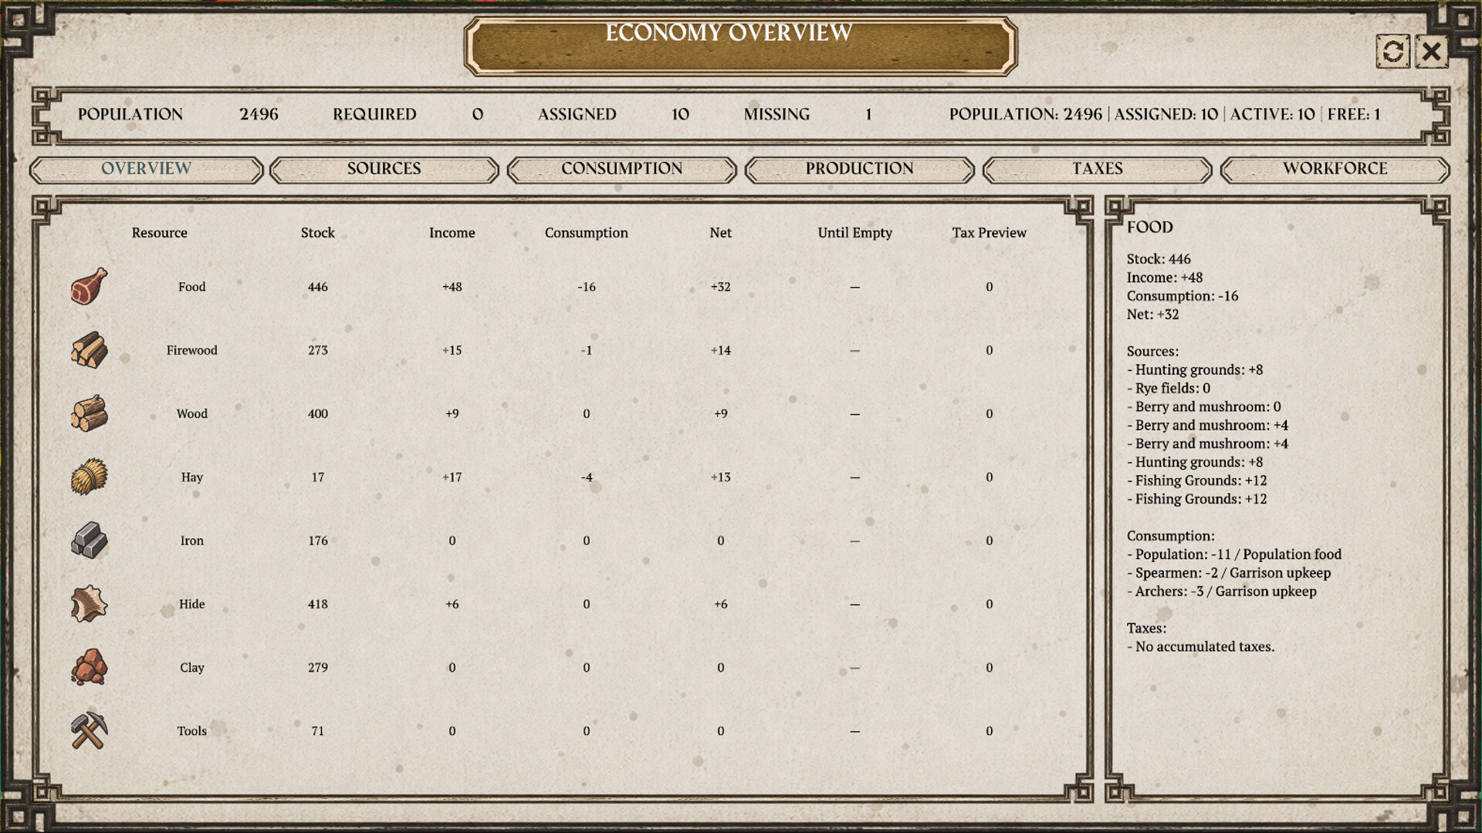Click the Firewood row label

coord(192,350)
